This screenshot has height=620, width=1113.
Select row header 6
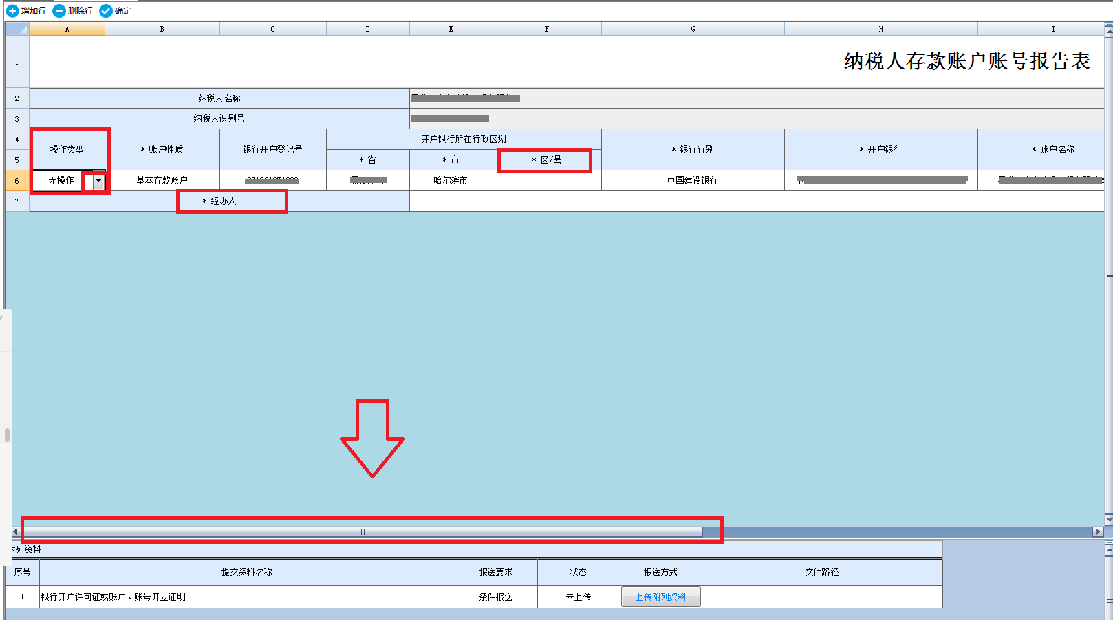click(17, 181)
